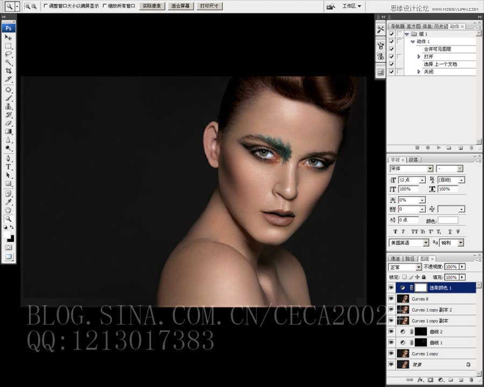This screenshot has height=387, width=484.
Task: Apply underline style in Character panel
Action: coord(450,232)
